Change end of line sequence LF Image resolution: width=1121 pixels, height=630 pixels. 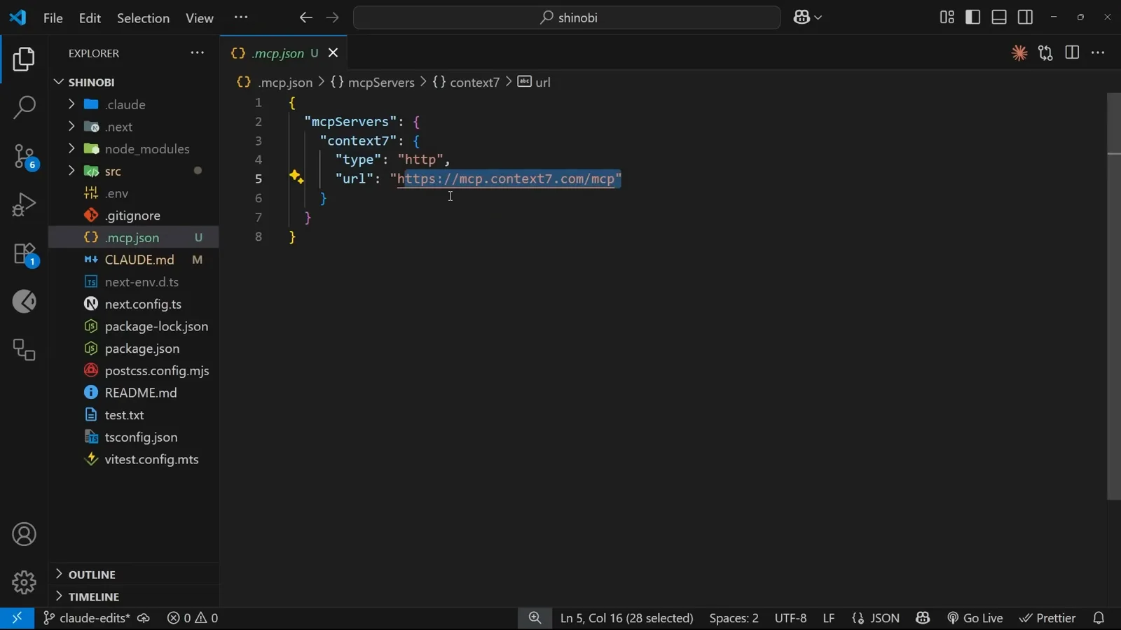829,618
